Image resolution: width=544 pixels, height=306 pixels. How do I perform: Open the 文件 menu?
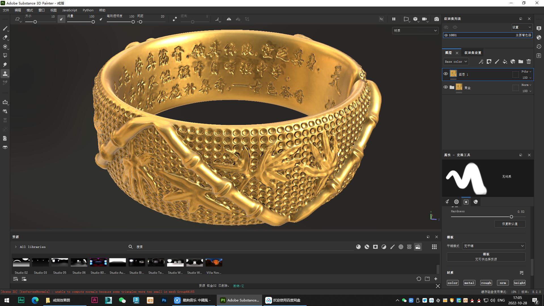[x=6, y=10]
